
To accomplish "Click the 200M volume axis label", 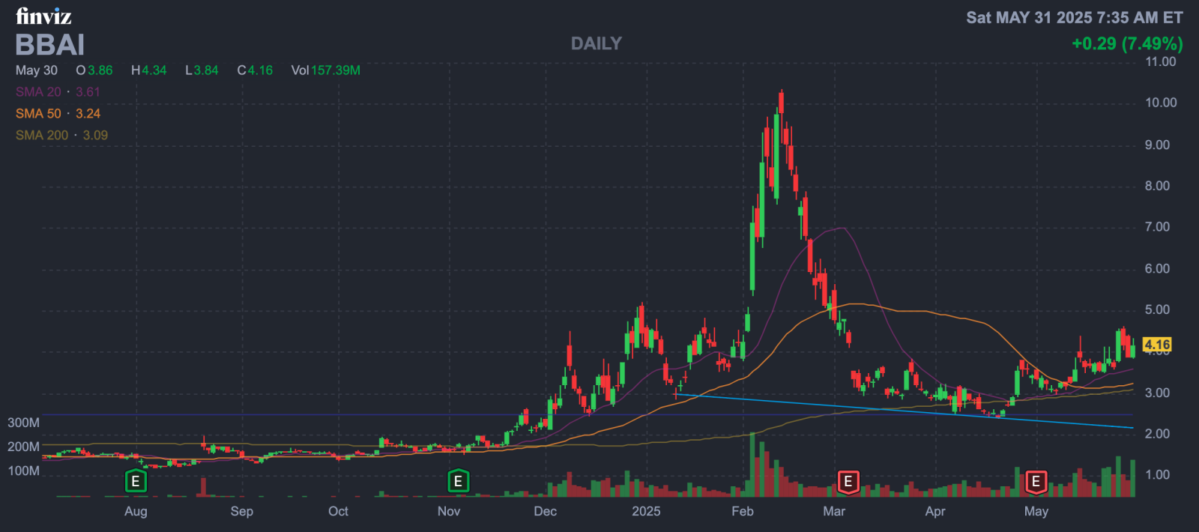I will pos(23,447).
